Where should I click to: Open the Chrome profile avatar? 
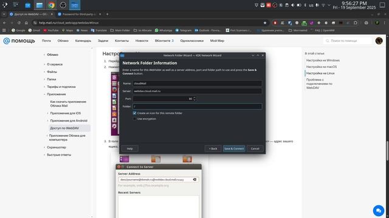377,23
